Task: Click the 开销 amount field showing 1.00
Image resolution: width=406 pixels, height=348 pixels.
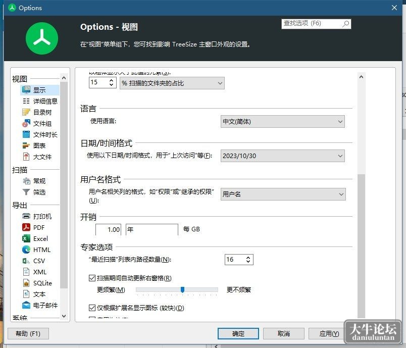Action: pos(108,229)
